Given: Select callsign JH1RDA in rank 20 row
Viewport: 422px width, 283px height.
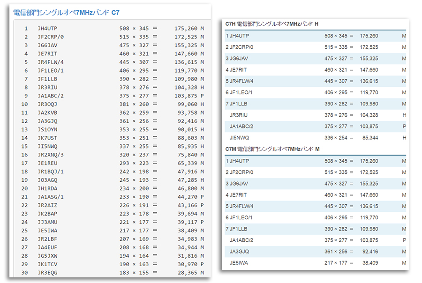Looking at the screenshot, I should coord(47,188).
